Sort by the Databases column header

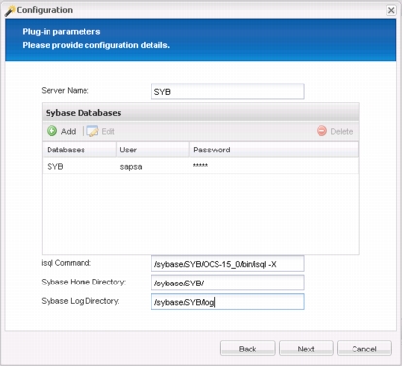click(79, 150)
